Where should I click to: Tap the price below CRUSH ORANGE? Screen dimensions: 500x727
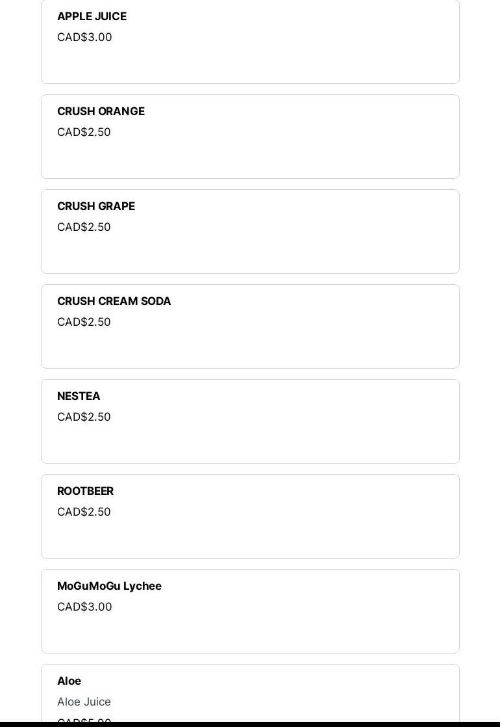pyautogui.click(x=84, y=132)
